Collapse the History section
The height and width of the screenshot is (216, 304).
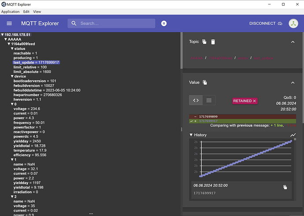(x=191, y=135)
